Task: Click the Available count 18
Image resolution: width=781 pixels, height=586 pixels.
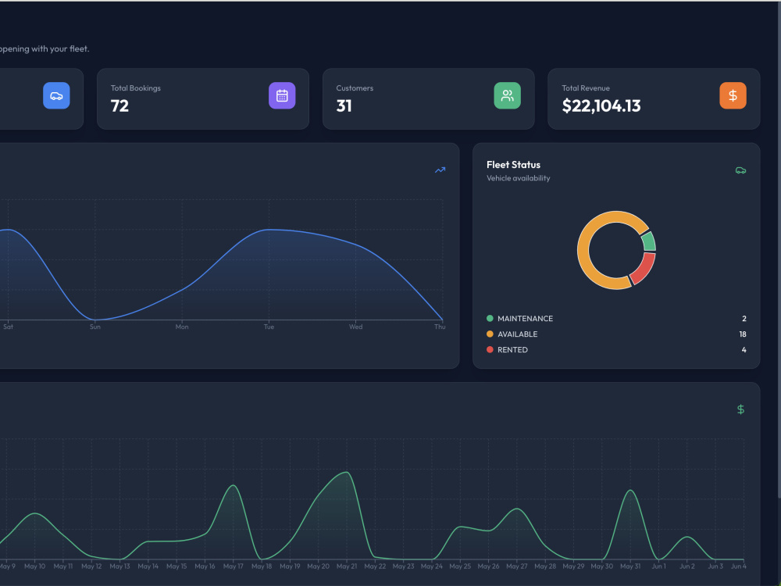Action: tap(743, 334)
